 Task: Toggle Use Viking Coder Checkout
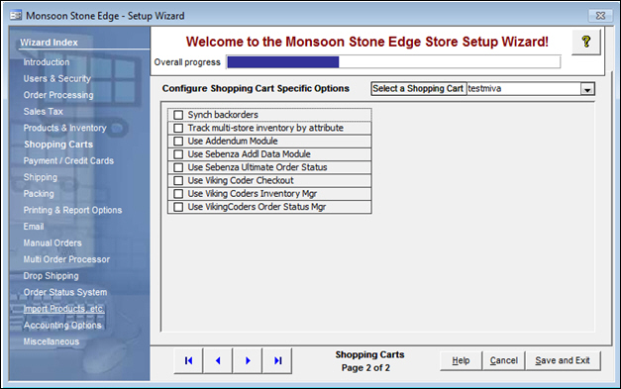point(178,180)
